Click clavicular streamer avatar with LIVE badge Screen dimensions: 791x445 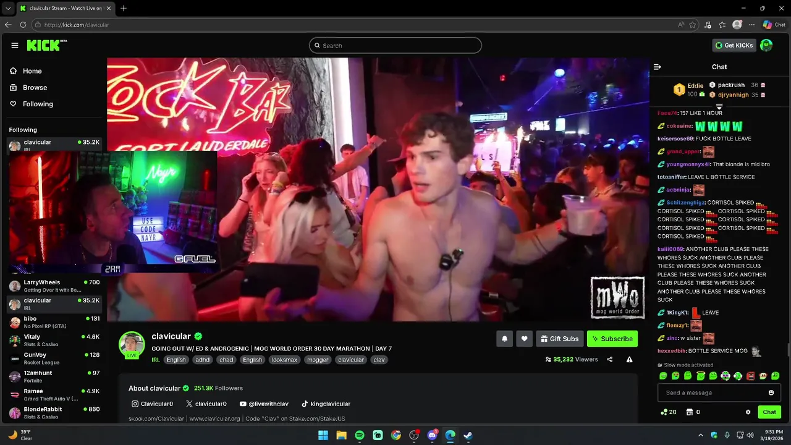pos(132,345)
